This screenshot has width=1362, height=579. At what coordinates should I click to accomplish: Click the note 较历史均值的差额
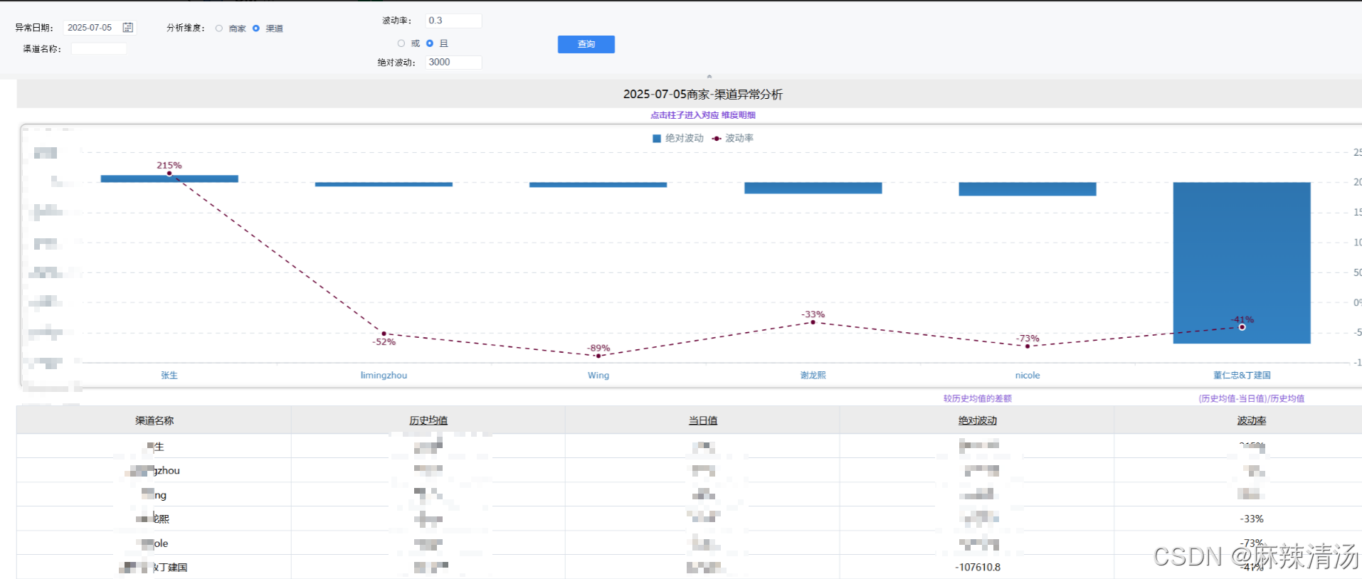click(977, 398)
